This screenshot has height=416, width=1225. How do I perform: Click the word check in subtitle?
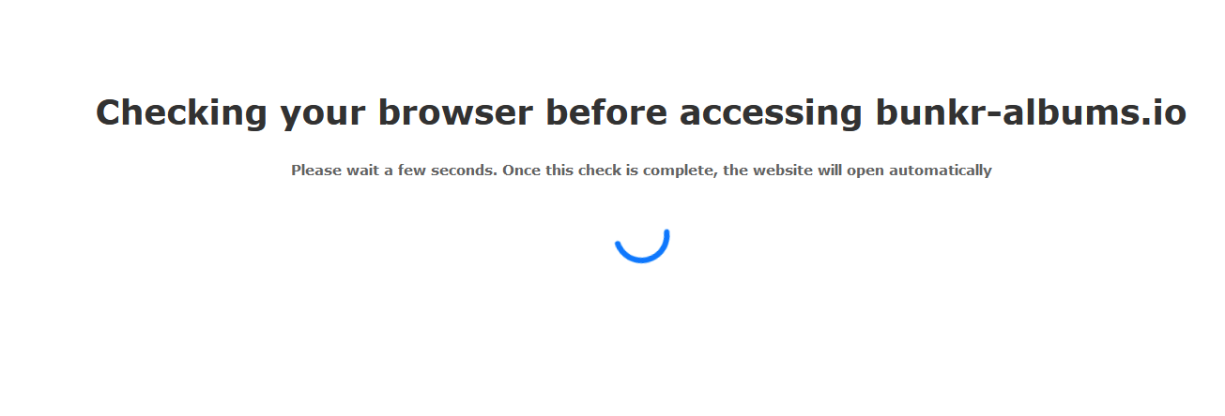[598, 171]
